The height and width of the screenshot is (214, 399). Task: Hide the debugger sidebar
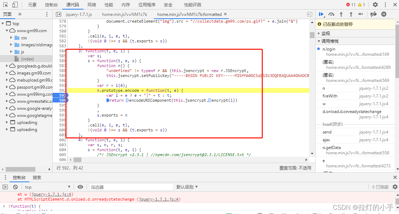[x=310, y=14]
